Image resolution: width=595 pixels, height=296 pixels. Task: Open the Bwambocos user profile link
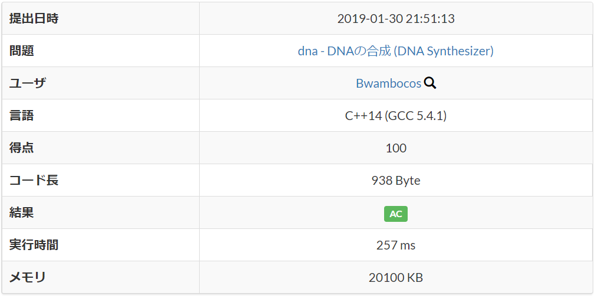tap(389, 83)
